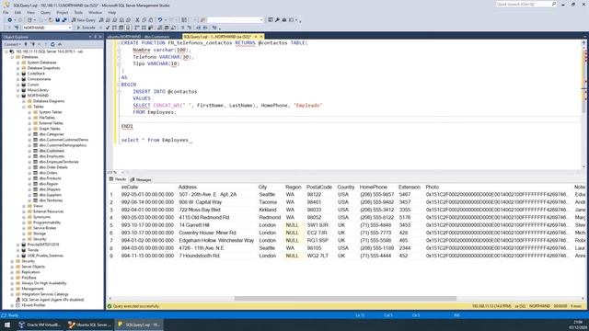589x331 pixels.
Task: Click the SQL Server Agent icon in tree
Action: (17, 300)
